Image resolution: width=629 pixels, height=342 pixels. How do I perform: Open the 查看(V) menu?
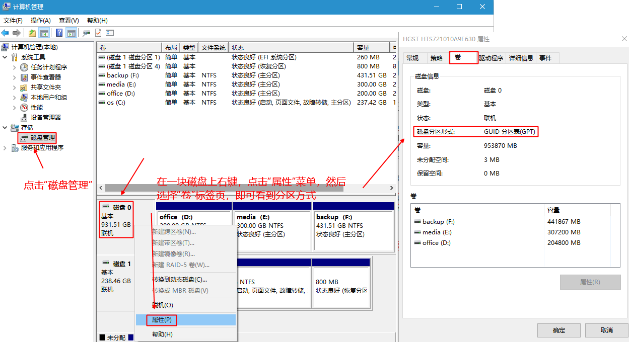pyautogui.click(x=69, y=21)
